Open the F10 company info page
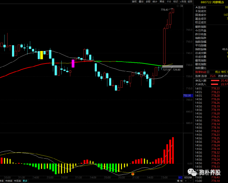 (x=169, y=2)
